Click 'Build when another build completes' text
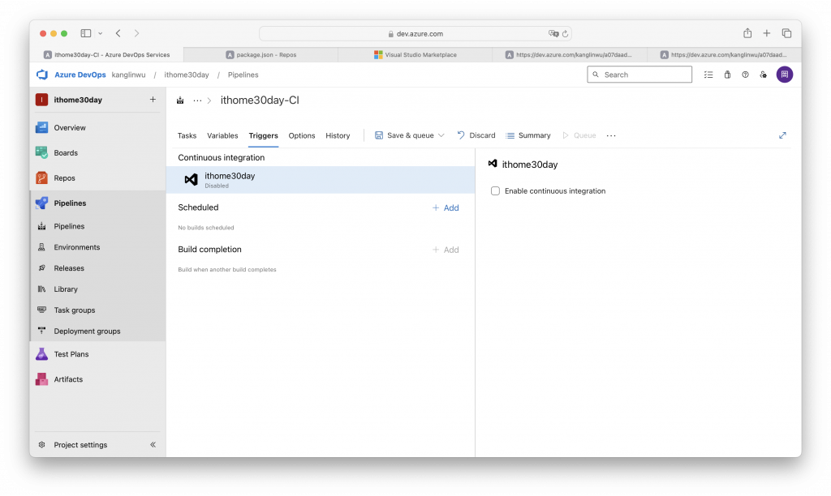This screenshot has height=496, width=831. pyautogui.click(x=227, y=269)
